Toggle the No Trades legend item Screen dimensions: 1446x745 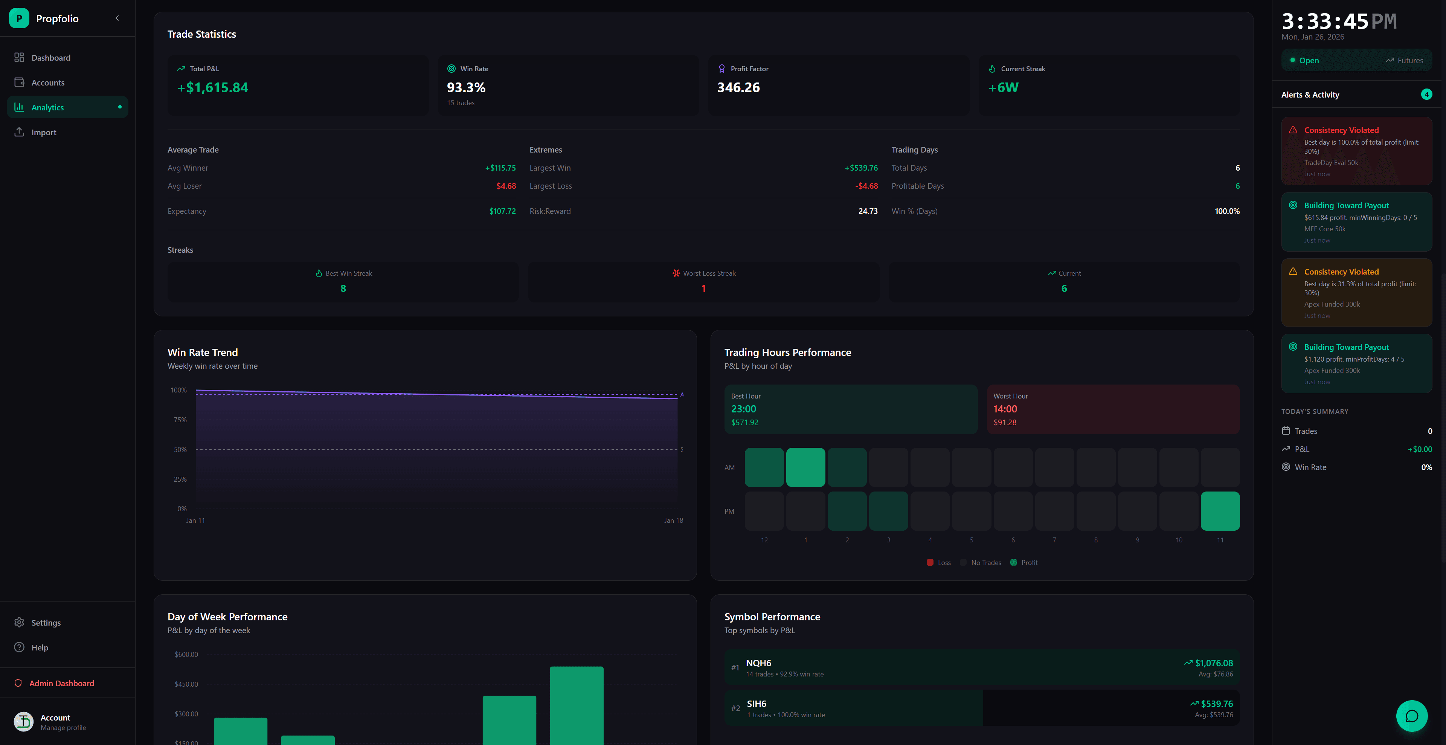pos(981,562)
